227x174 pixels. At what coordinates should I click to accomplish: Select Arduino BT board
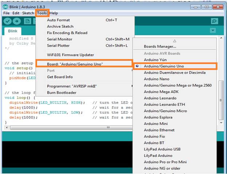pos(175,143)
